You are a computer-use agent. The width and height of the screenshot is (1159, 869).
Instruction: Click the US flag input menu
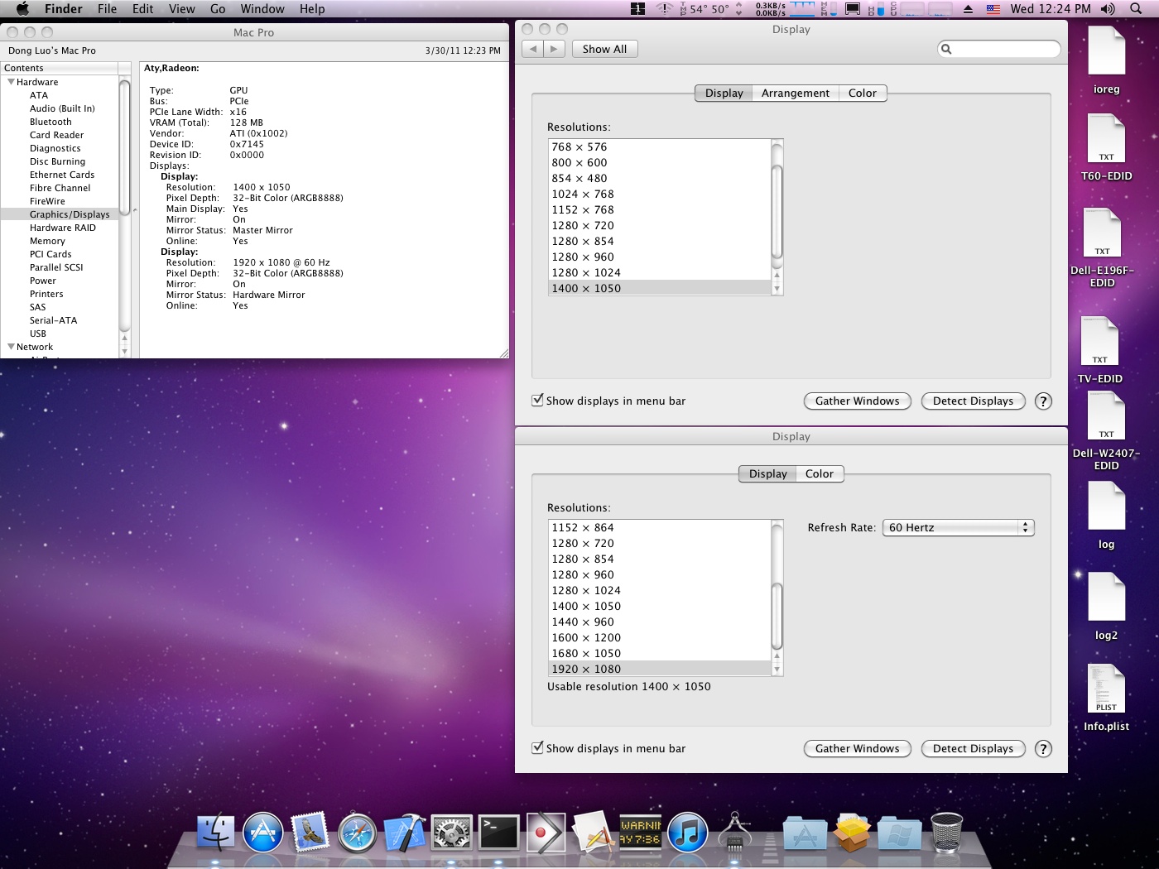tap(993, 9)
